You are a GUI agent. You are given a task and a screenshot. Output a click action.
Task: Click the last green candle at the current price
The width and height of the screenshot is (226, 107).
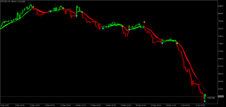[x=205, y=95]
